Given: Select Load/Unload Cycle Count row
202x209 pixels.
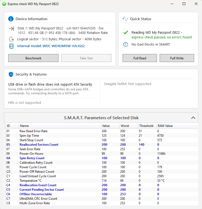Looking at the screenshot, I should click(102, 176).
